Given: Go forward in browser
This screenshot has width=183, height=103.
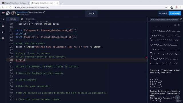Looking at the screenshot, I should pos(7,7).
